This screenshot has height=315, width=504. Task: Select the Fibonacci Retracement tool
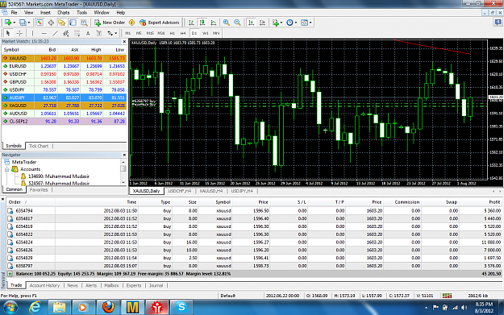pos(77,33)
